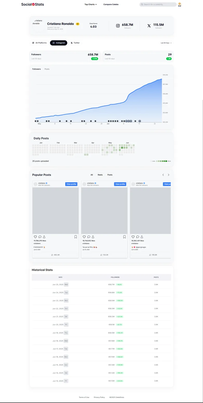Click cristiano avatar on 18,748,052 likes post
This screenshot has height=403, width=203.
[x=84, y=184]
